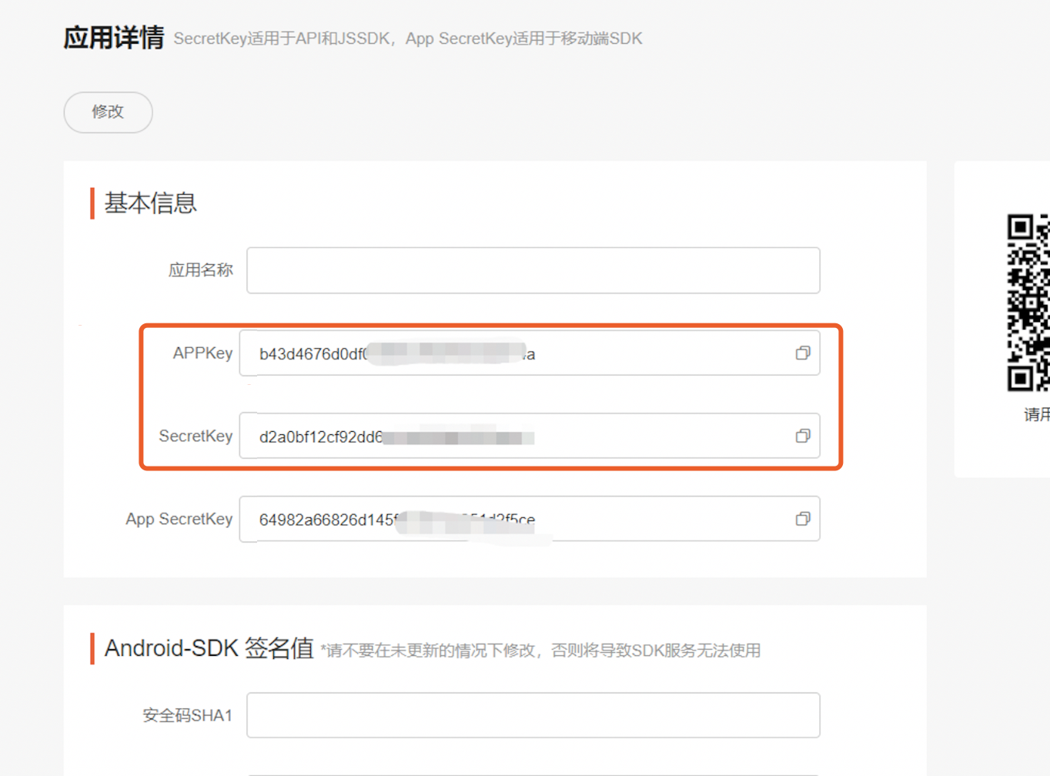Click inside the APPKey text field

(654, 353)
